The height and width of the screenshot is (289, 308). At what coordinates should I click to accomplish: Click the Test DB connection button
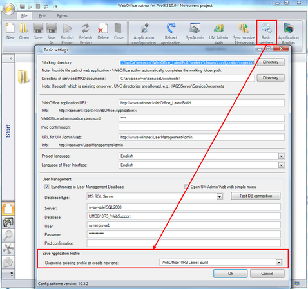[x=256, y=196]
